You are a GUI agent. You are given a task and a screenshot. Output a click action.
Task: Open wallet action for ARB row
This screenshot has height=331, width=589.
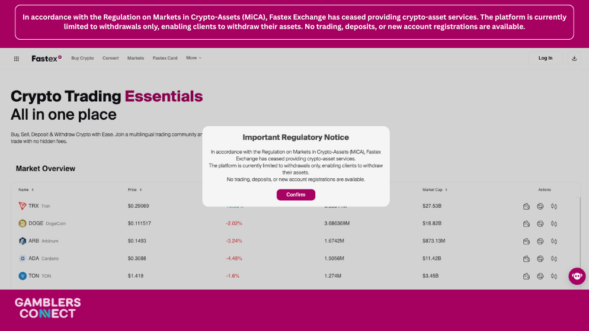526,242
